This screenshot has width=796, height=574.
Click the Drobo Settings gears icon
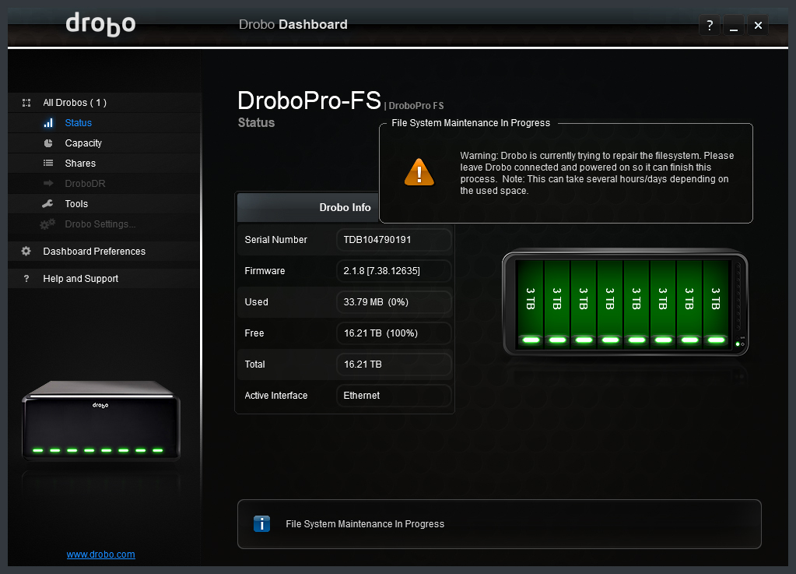tap(47, 224)
